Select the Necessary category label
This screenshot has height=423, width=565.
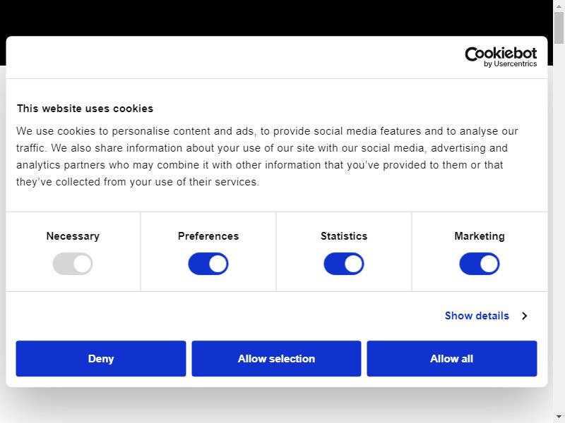coord(73,236)
